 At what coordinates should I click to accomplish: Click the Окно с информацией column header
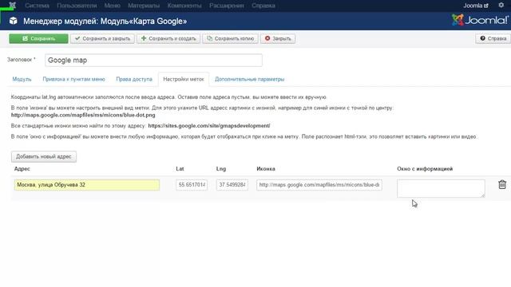pyautogui.click(x=425, y=169)
